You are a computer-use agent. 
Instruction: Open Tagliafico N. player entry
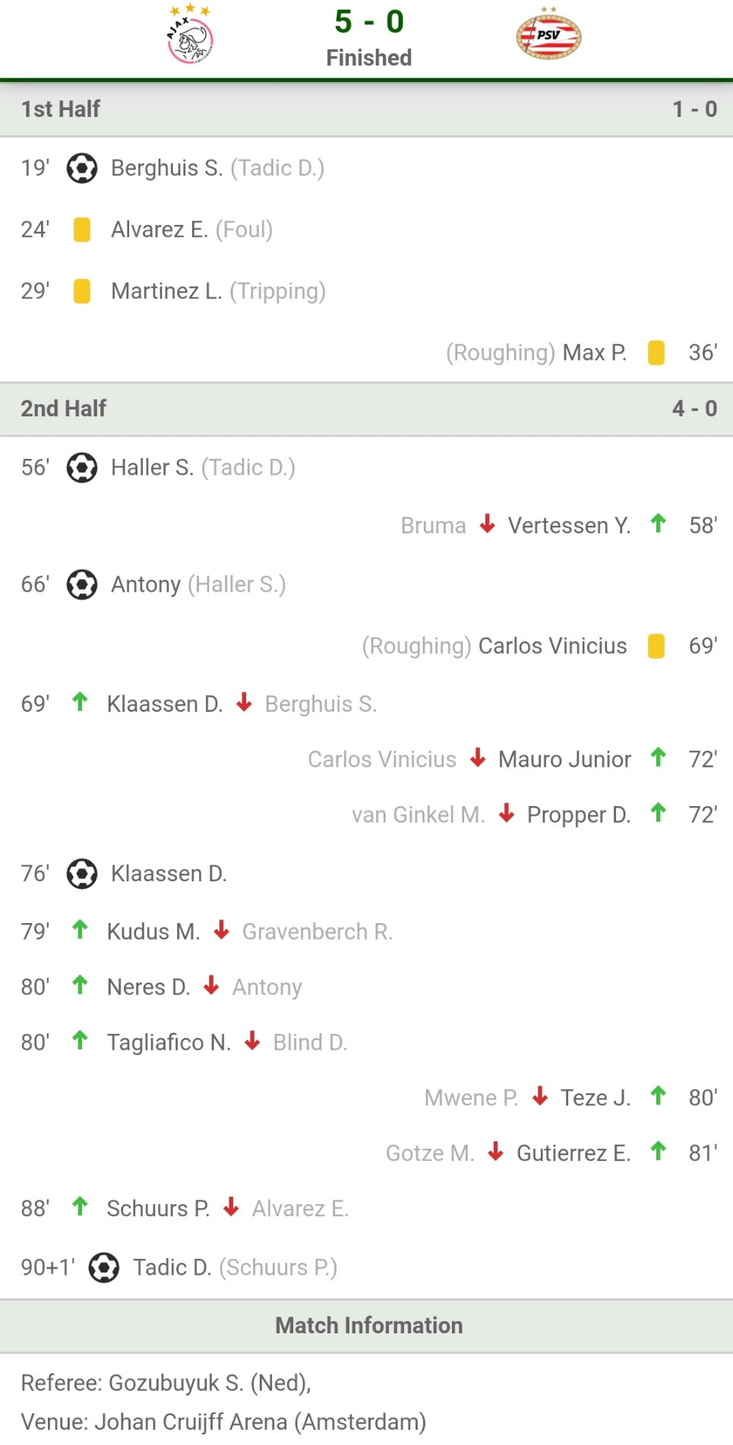coord(169,1042)
